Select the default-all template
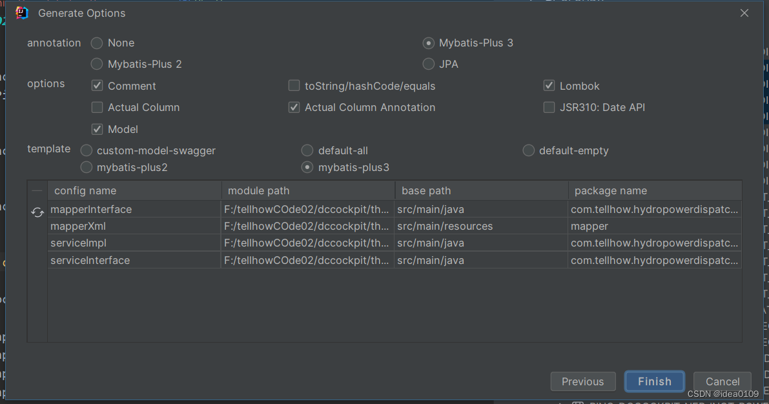769x404 pixels. click(307, 150)
